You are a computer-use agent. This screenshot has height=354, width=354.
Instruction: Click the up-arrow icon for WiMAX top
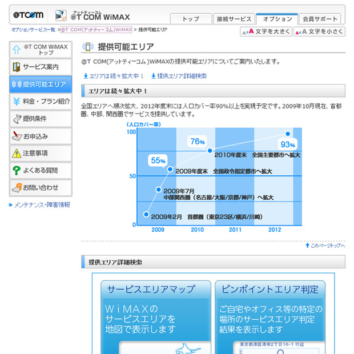click(x=17, y=50)
